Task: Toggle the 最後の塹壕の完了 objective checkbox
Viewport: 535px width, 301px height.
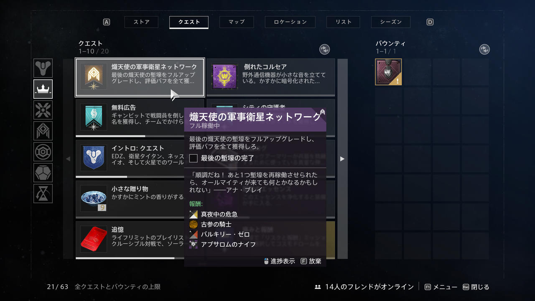Action: 194,158
